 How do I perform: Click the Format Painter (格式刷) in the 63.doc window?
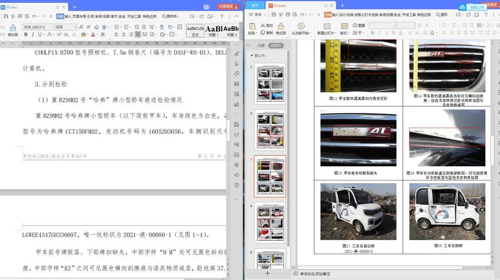coord(13,30)
